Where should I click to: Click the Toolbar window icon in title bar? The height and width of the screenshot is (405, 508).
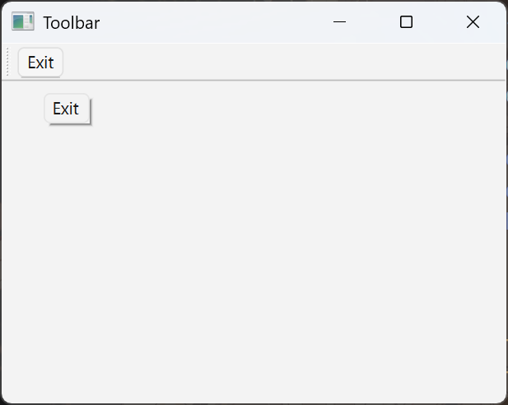click(x=22, y=22)
